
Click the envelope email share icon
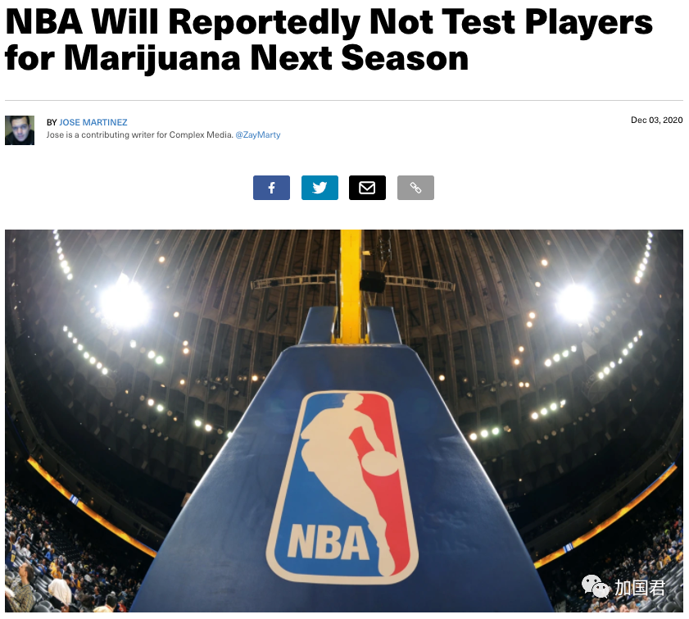tap(367, 188)
